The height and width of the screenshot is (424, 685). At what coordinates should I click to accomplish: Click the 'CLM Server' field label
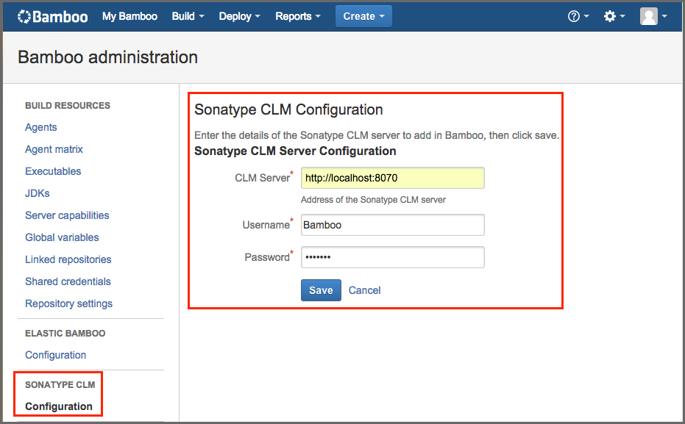coord(263,178)
